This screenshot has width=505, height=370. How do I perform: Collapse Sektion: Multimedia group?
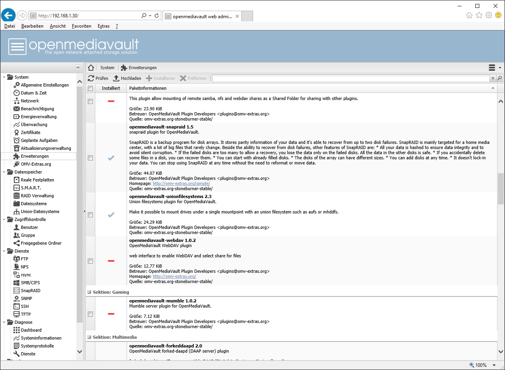(x=89, y=337)
